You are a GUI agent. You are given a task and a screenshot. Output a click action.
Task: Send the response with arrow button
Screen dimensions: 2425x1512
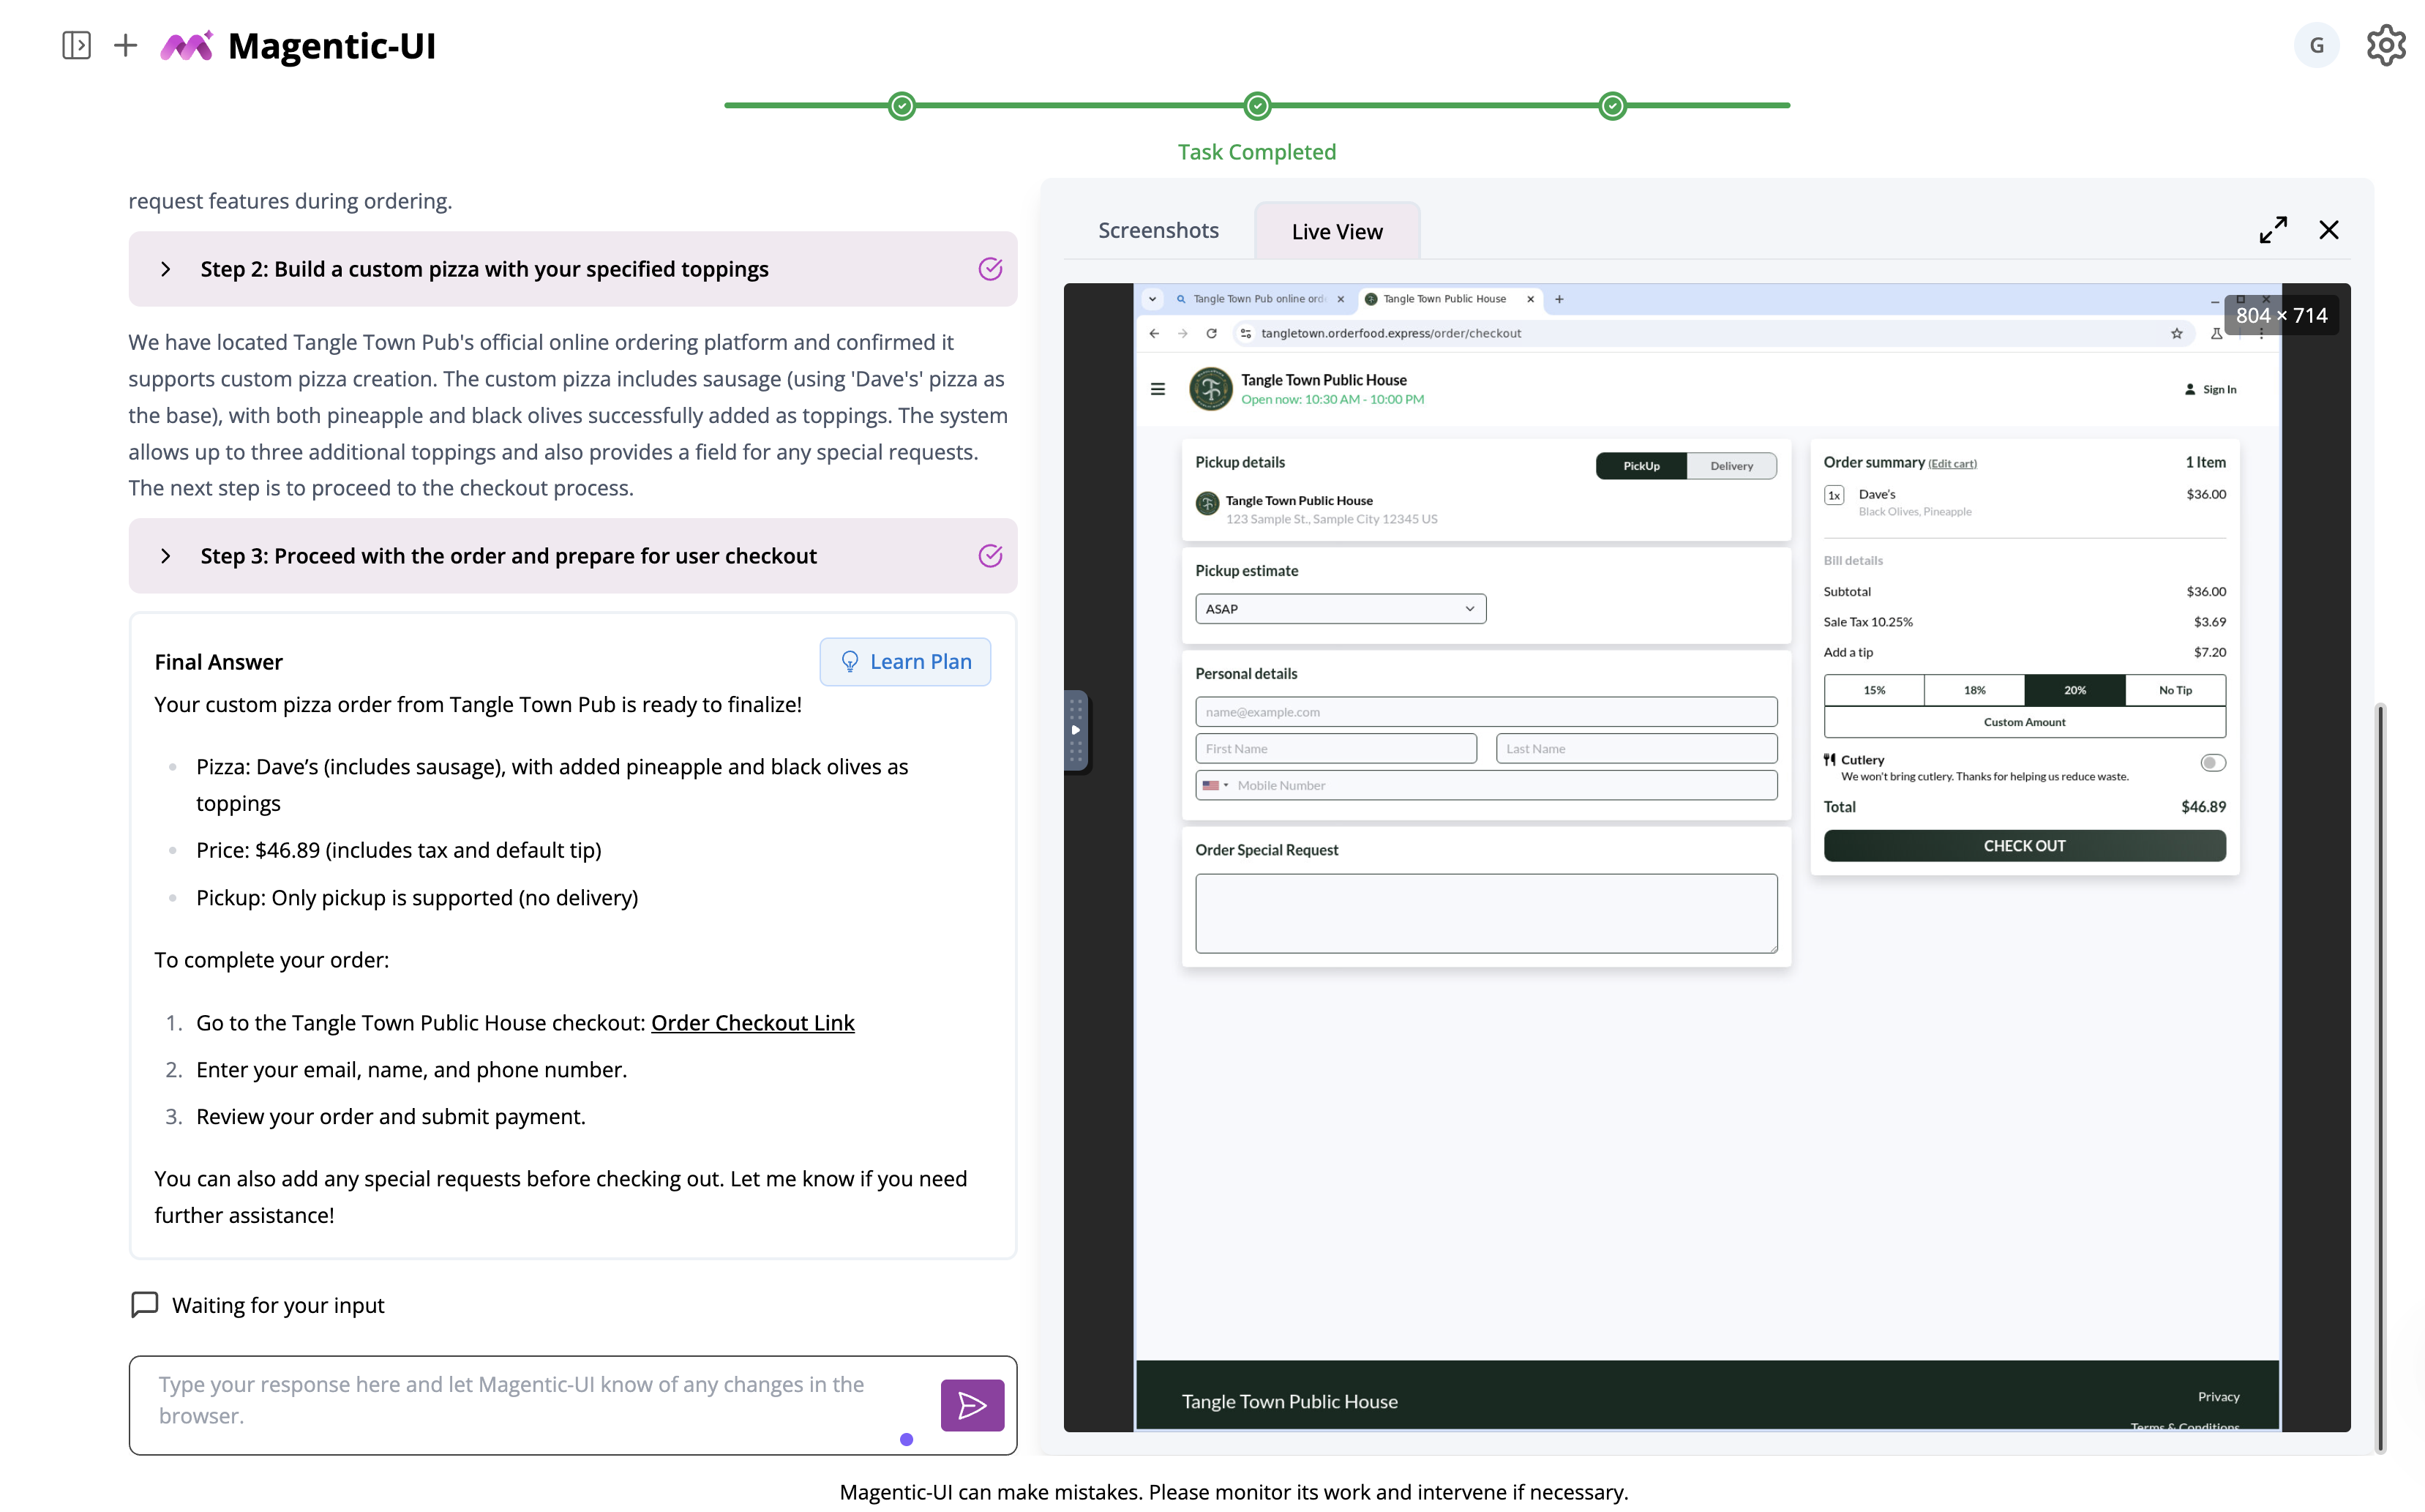[x=972, y=1405]
